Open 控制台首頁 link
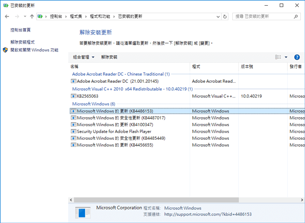This screenshot has height=223, width=305. 21,30
